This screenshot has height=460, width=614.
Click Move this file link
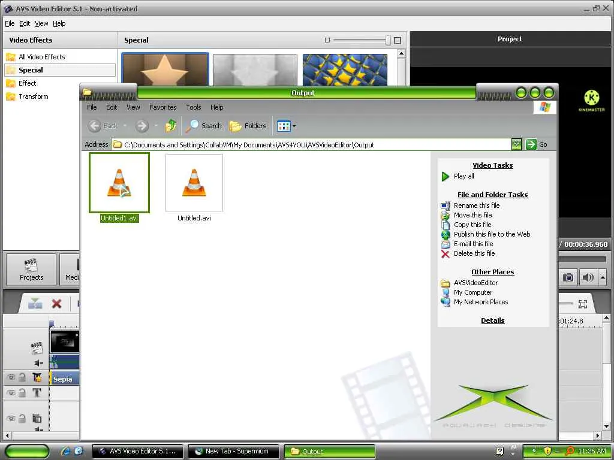coord(472,215)
